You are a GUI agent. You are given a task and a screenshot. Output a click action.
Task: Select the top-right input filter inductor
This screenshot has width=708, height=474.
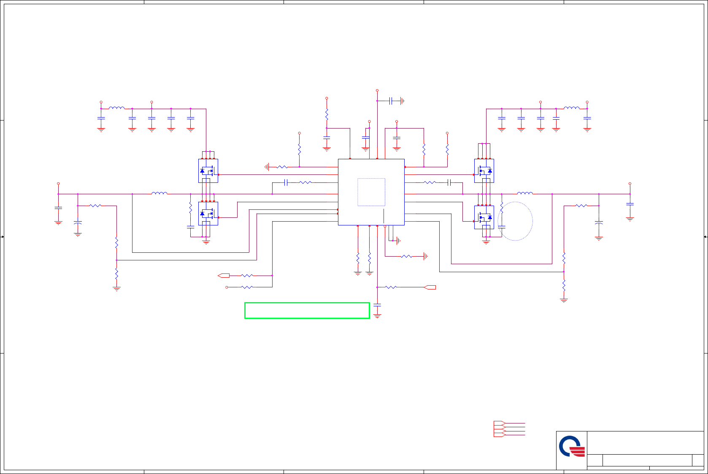click(572, 108)
